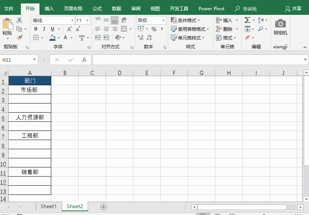This screenshot has width=309, height=215.
Task: Apply the font color A
Action: 65,38
